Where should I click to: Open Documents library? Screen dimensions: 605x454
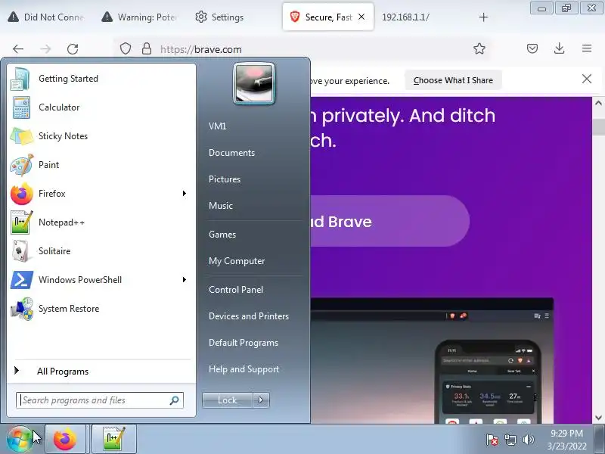[231, 153]
